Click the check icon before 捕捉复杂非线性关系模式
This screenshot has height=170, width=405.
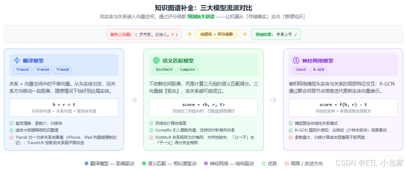290,123
